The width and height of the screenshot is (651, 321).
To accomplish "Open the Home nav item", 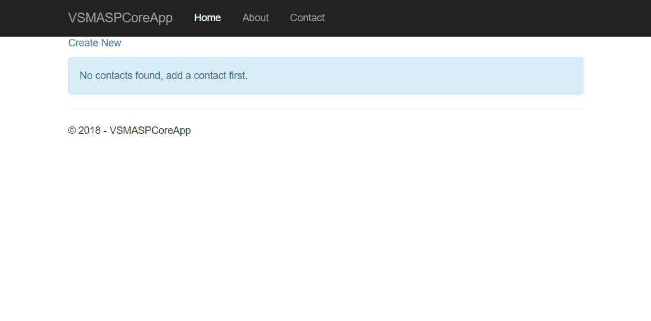I will (207, 18).
